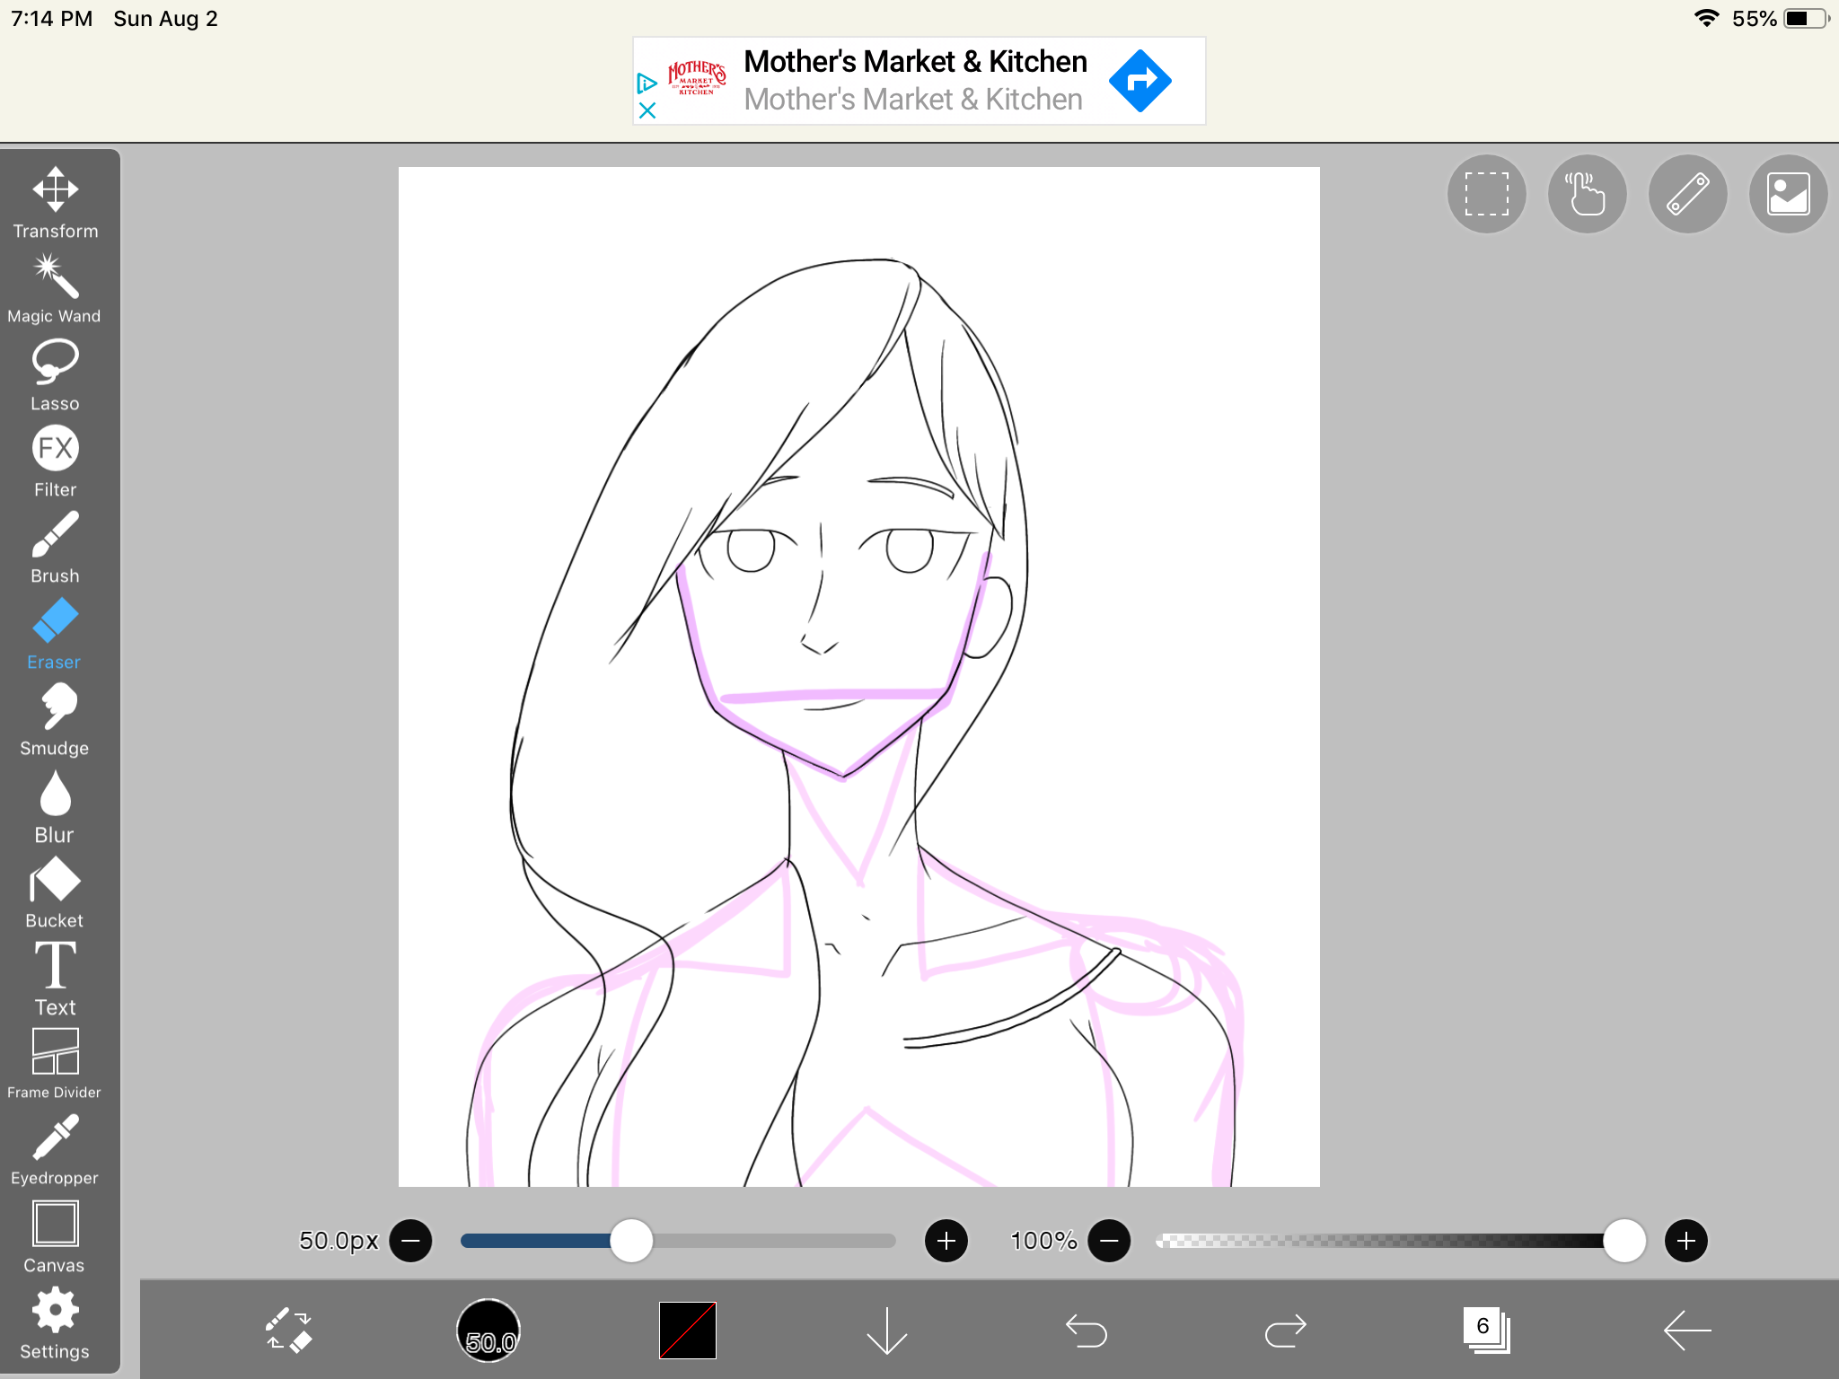1839x1379 pixels.
Task: Open Mother's Market & Kitchen ad directions
Action: (x=1139, y=81)
